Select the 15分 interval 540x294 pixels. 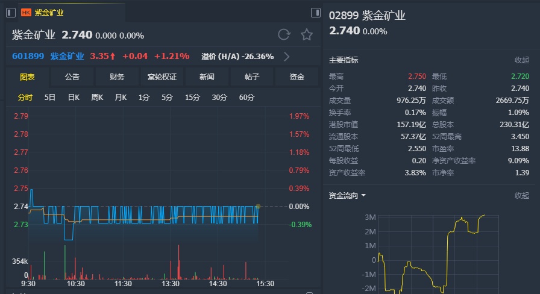pyautogui.click(x=192, y=98)
